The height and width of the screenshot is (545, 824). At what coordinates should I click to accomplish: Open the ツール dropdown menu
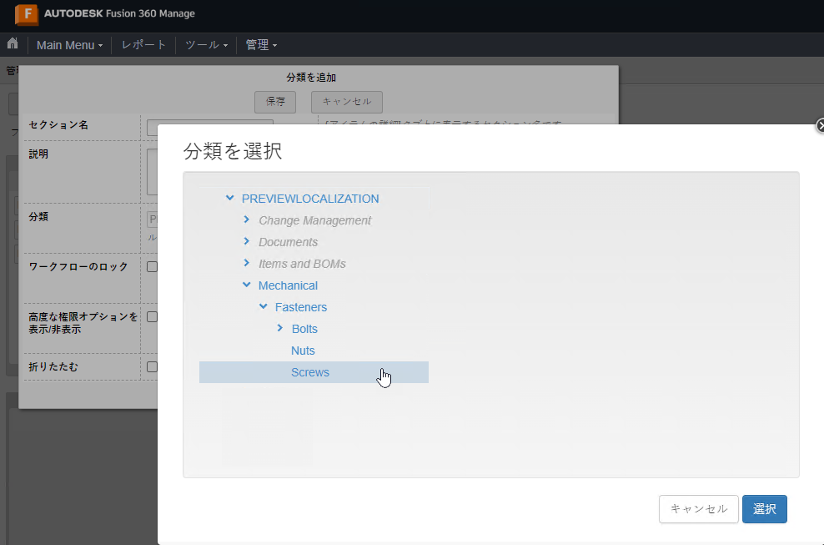pos(207,45)
